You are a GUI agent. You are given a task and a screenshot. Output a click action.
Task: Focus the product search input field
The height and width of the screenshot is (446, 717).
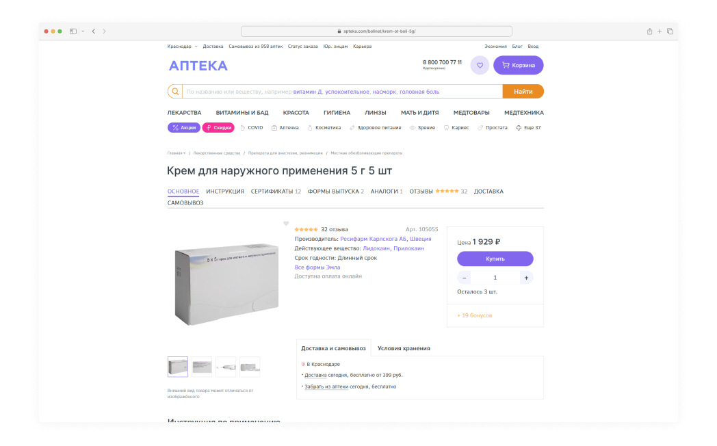(342, 92)
